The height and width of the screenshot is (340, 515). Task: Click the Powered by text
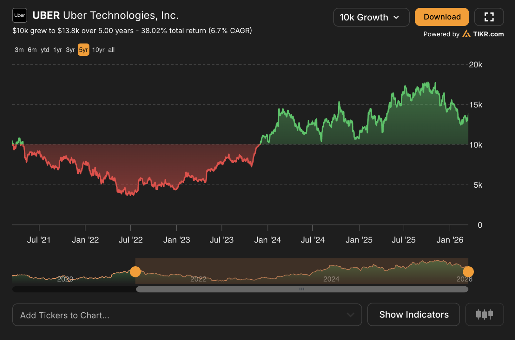pos(441,34)
